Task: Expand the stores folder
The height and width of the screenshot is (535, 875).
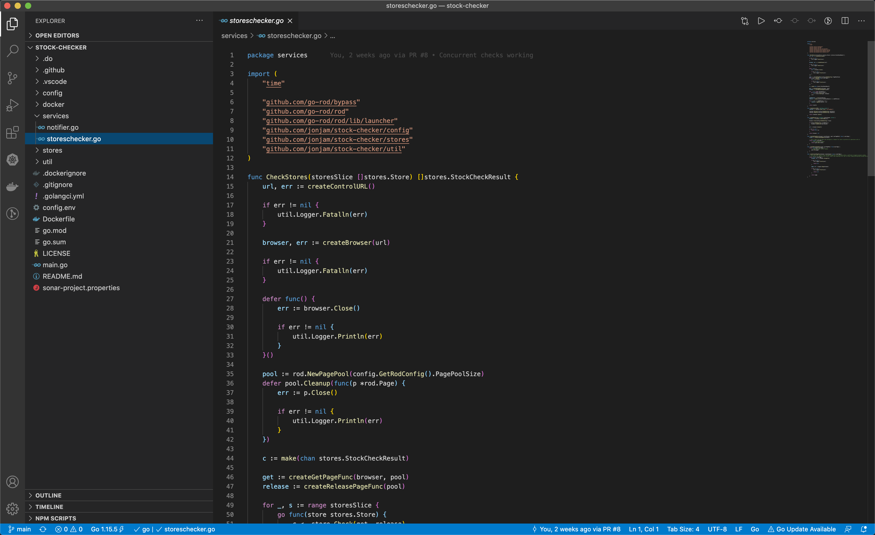Action: click(119, 150)
